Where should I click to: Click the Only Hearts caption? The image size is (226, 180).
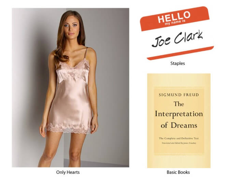pos(68,172)
